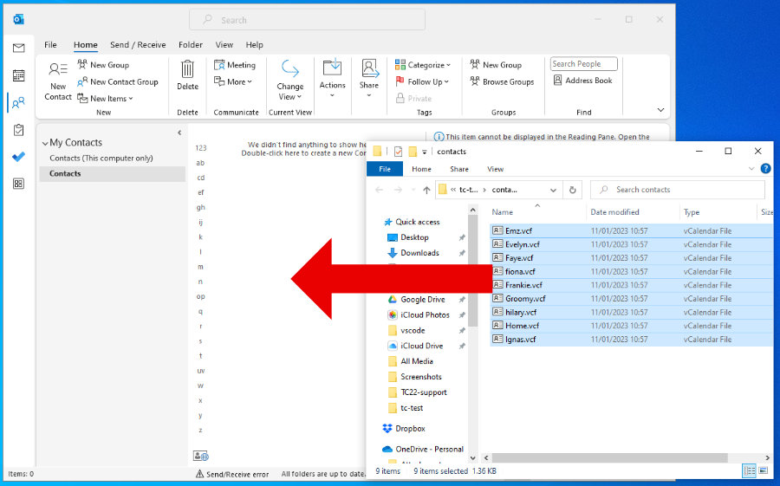This screenshot has width=780, height=486.
Task: Open Outlook Help tab
Action: coord(254,45)
